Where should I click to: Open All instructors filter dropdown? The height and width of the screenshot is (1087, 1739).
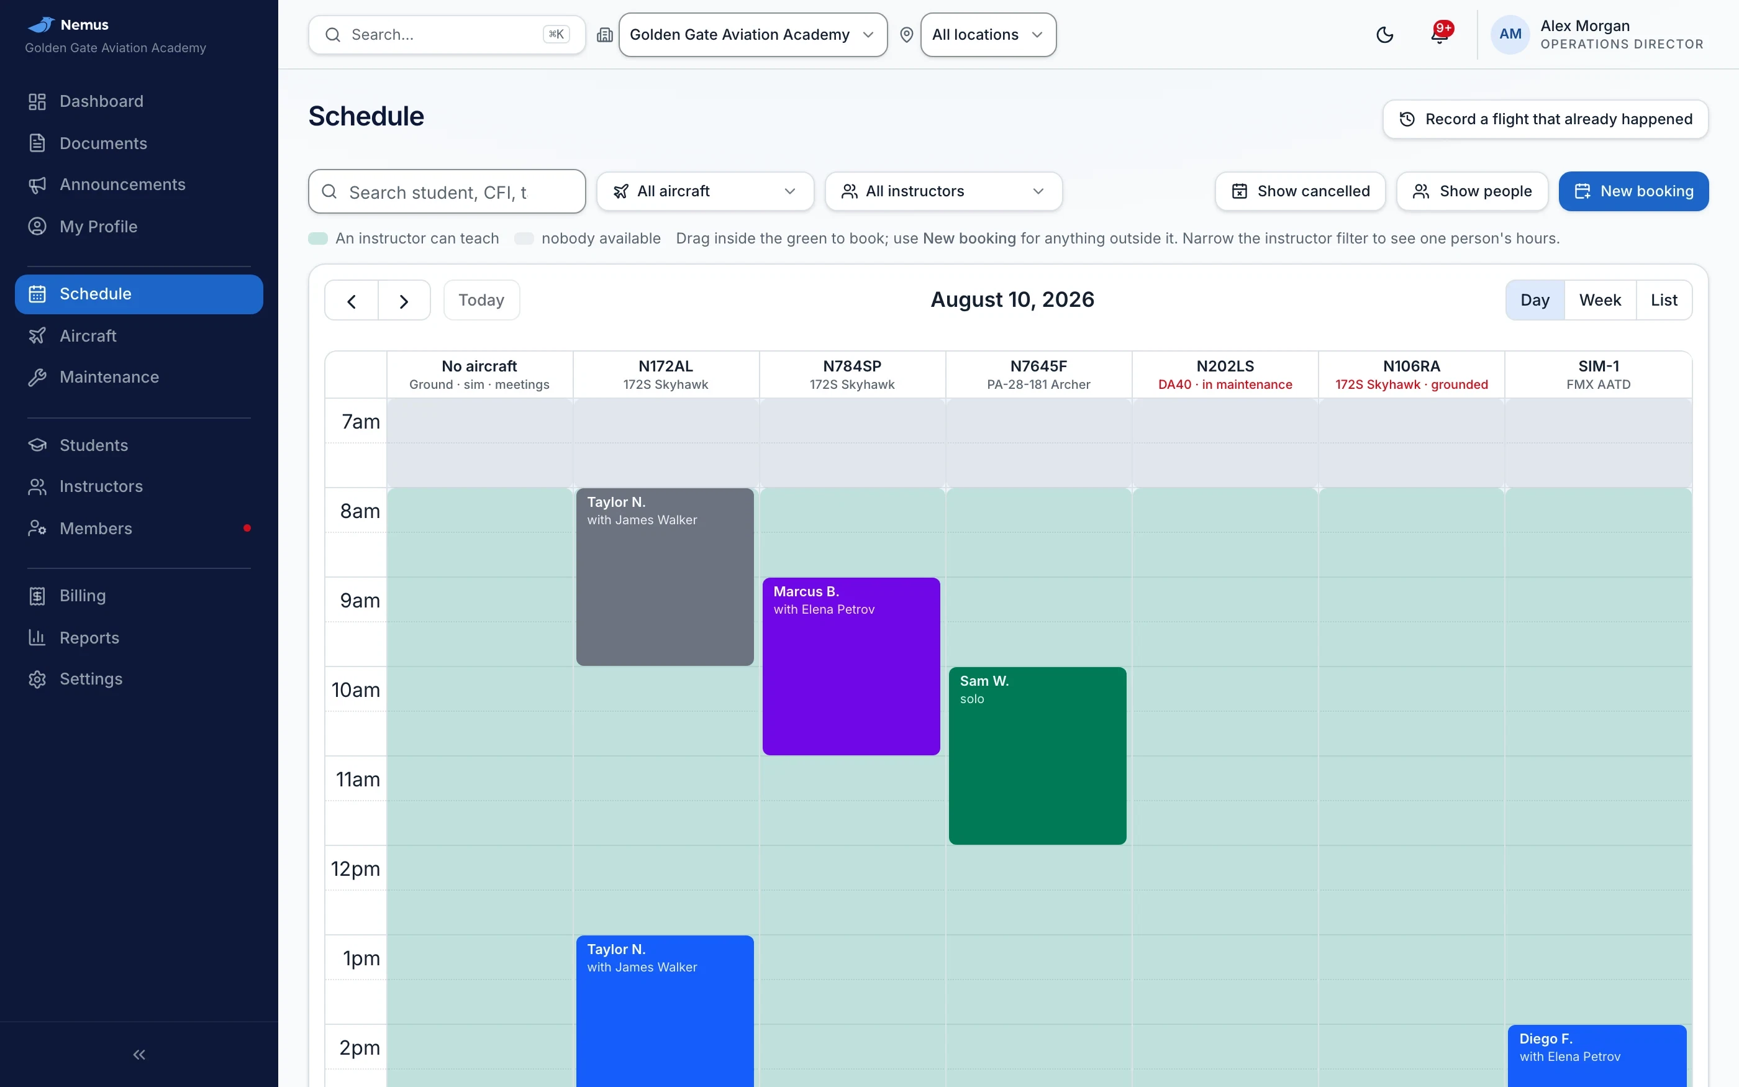[943, 191]
